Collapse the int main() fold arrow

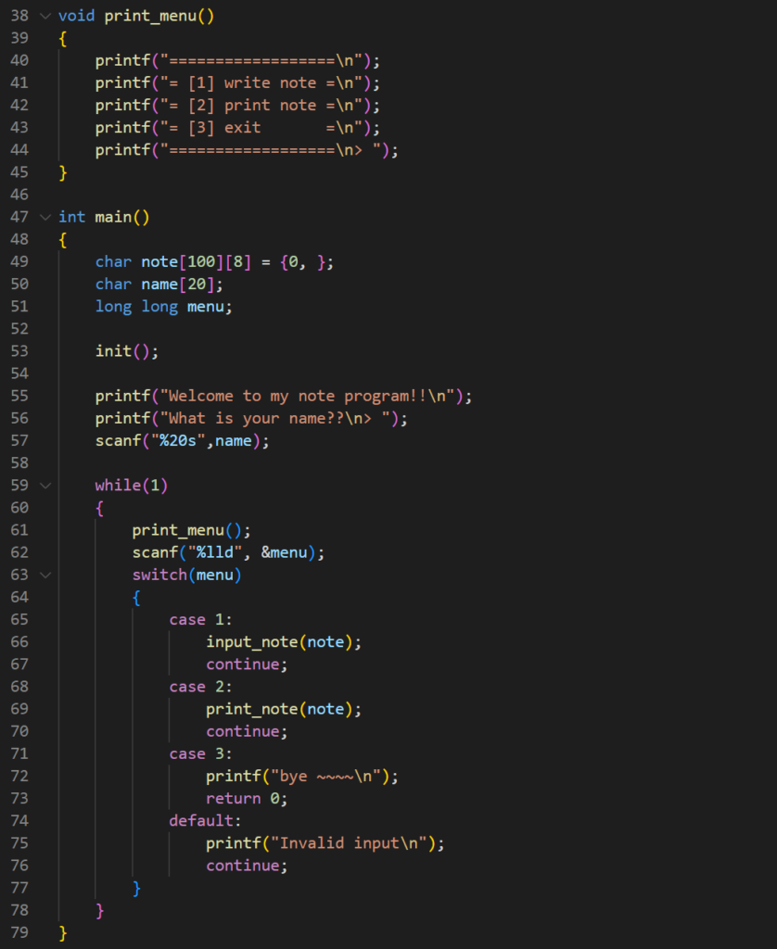point(45,217)
